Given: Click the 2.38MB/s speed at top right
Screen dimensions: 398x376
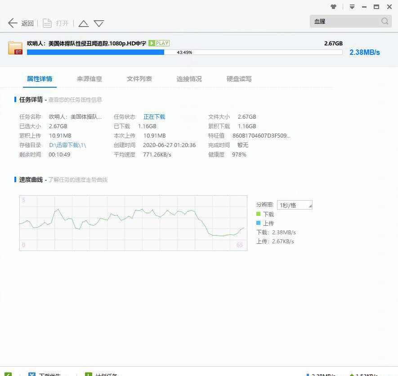Looking at the screenshot, I should [364, 52].
